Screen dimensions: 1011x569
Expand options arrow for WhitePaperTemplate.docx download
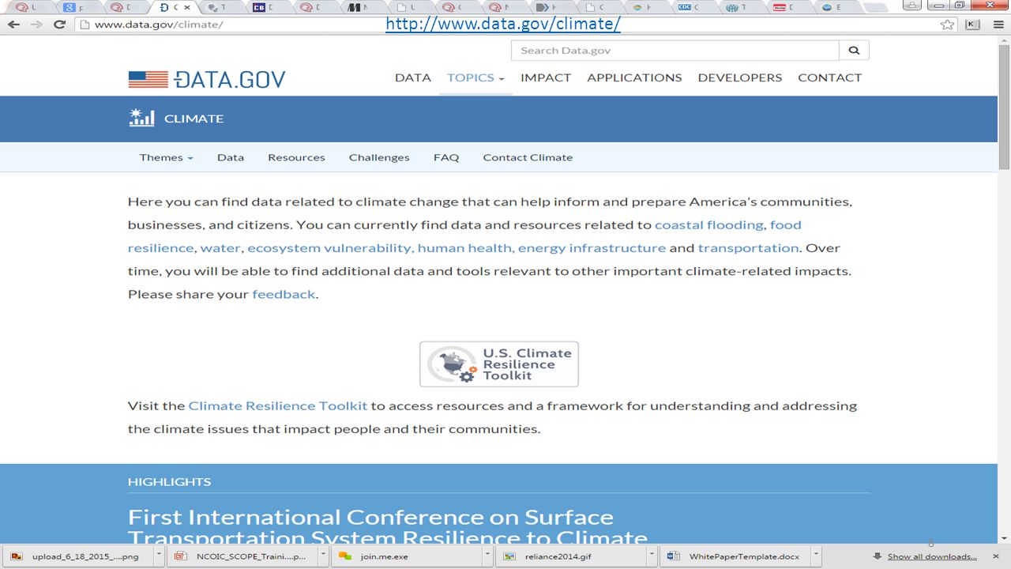[816, 556]
